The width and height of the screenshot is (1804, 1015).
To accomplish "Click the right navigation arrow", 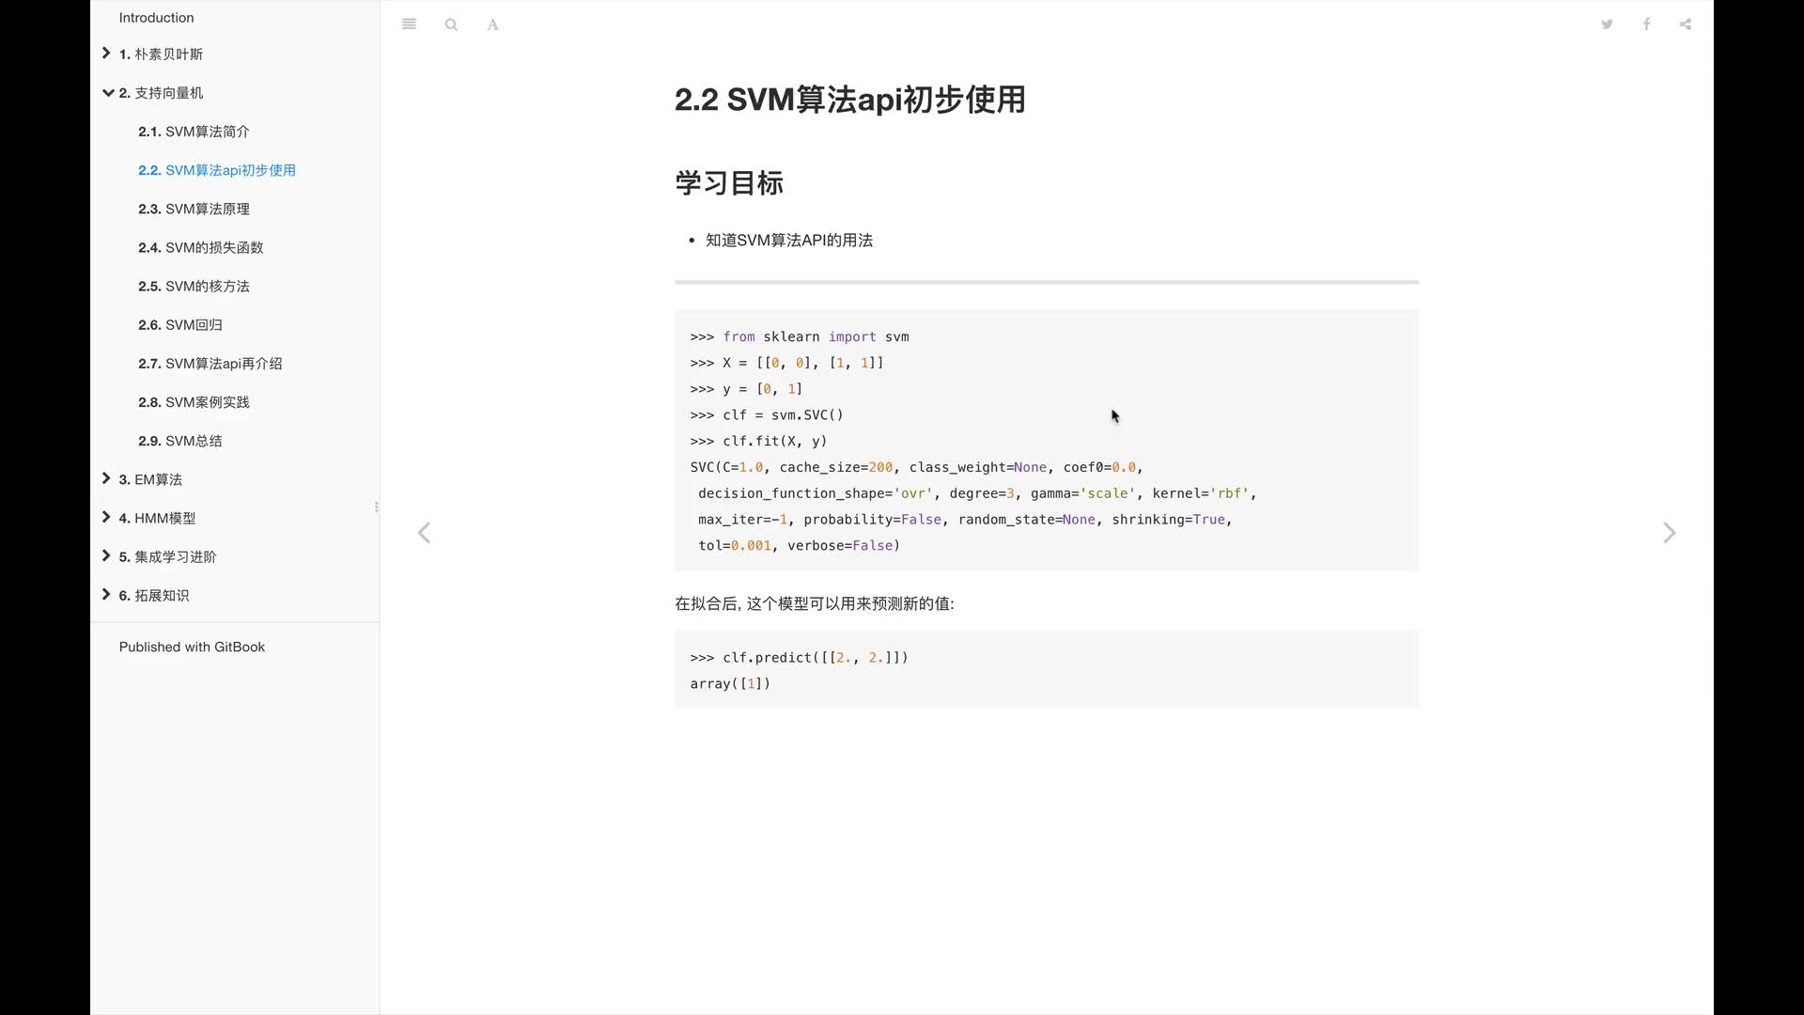I will pos(1668,532).
